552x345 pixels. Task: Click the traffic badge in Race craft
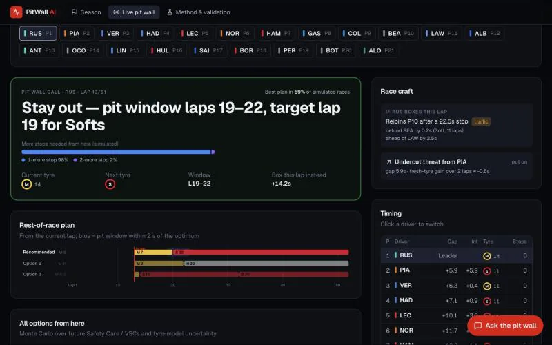pyautogui.click(x=481, y=122)
